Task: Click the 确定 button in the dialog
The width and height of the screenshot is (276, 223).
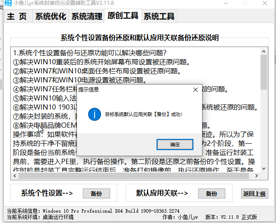Action: pyautogui.click(x=175, y=144)
